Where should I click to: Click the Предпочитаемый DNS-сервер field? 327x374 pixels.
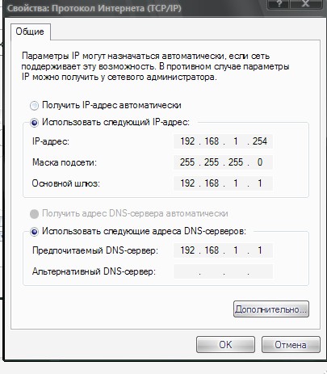223,250
